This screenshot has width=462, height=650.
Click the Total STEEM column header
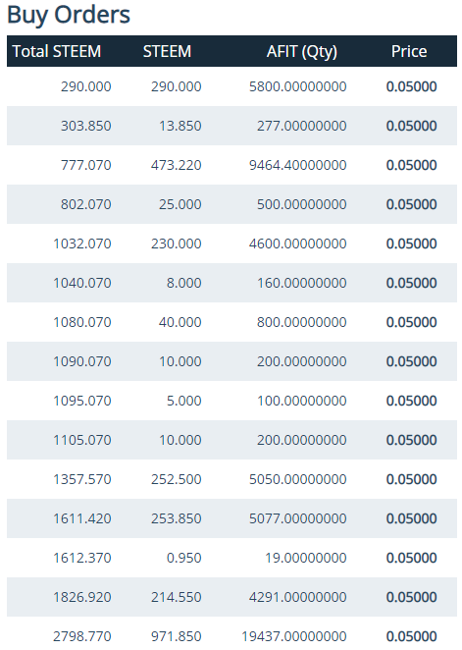(57, 51)
